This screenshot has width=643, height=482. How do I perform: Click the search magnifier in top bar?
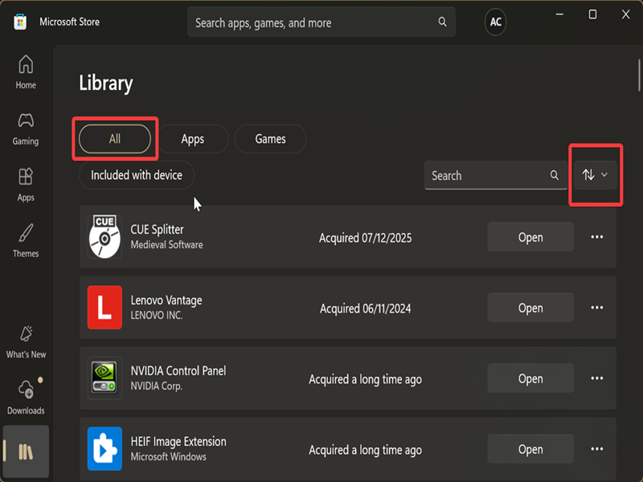tap(443, 22)
